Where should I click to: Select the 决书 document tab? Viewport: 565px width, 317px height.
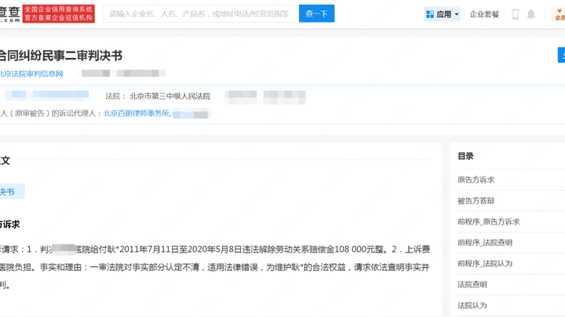[12, 191]
